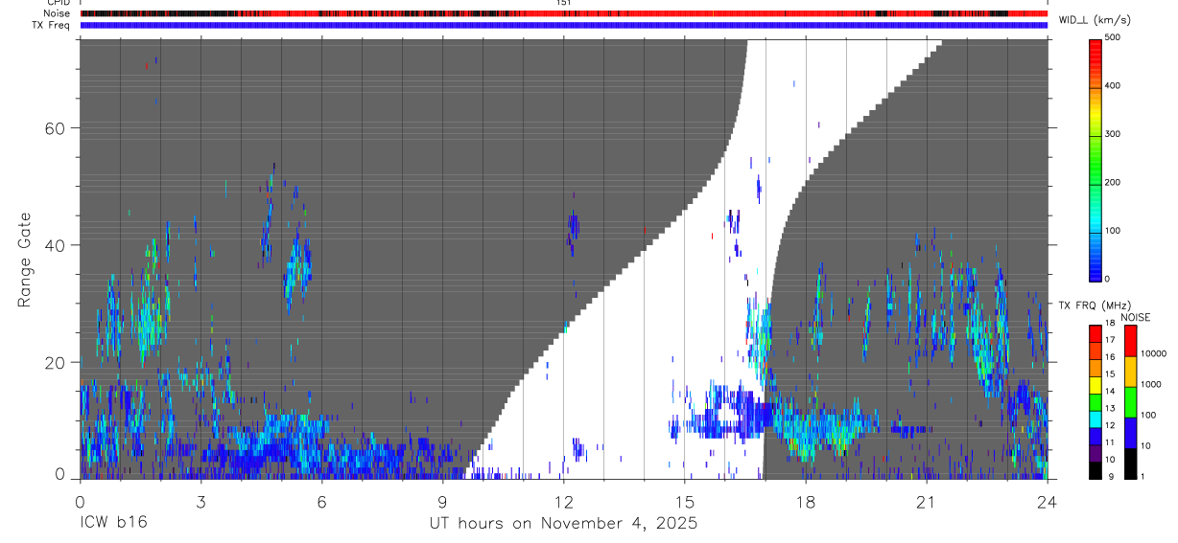Screen dimensions: 1178x543
Task: Click the 'Range Gate' y-axis label
Action: [24, 260]
